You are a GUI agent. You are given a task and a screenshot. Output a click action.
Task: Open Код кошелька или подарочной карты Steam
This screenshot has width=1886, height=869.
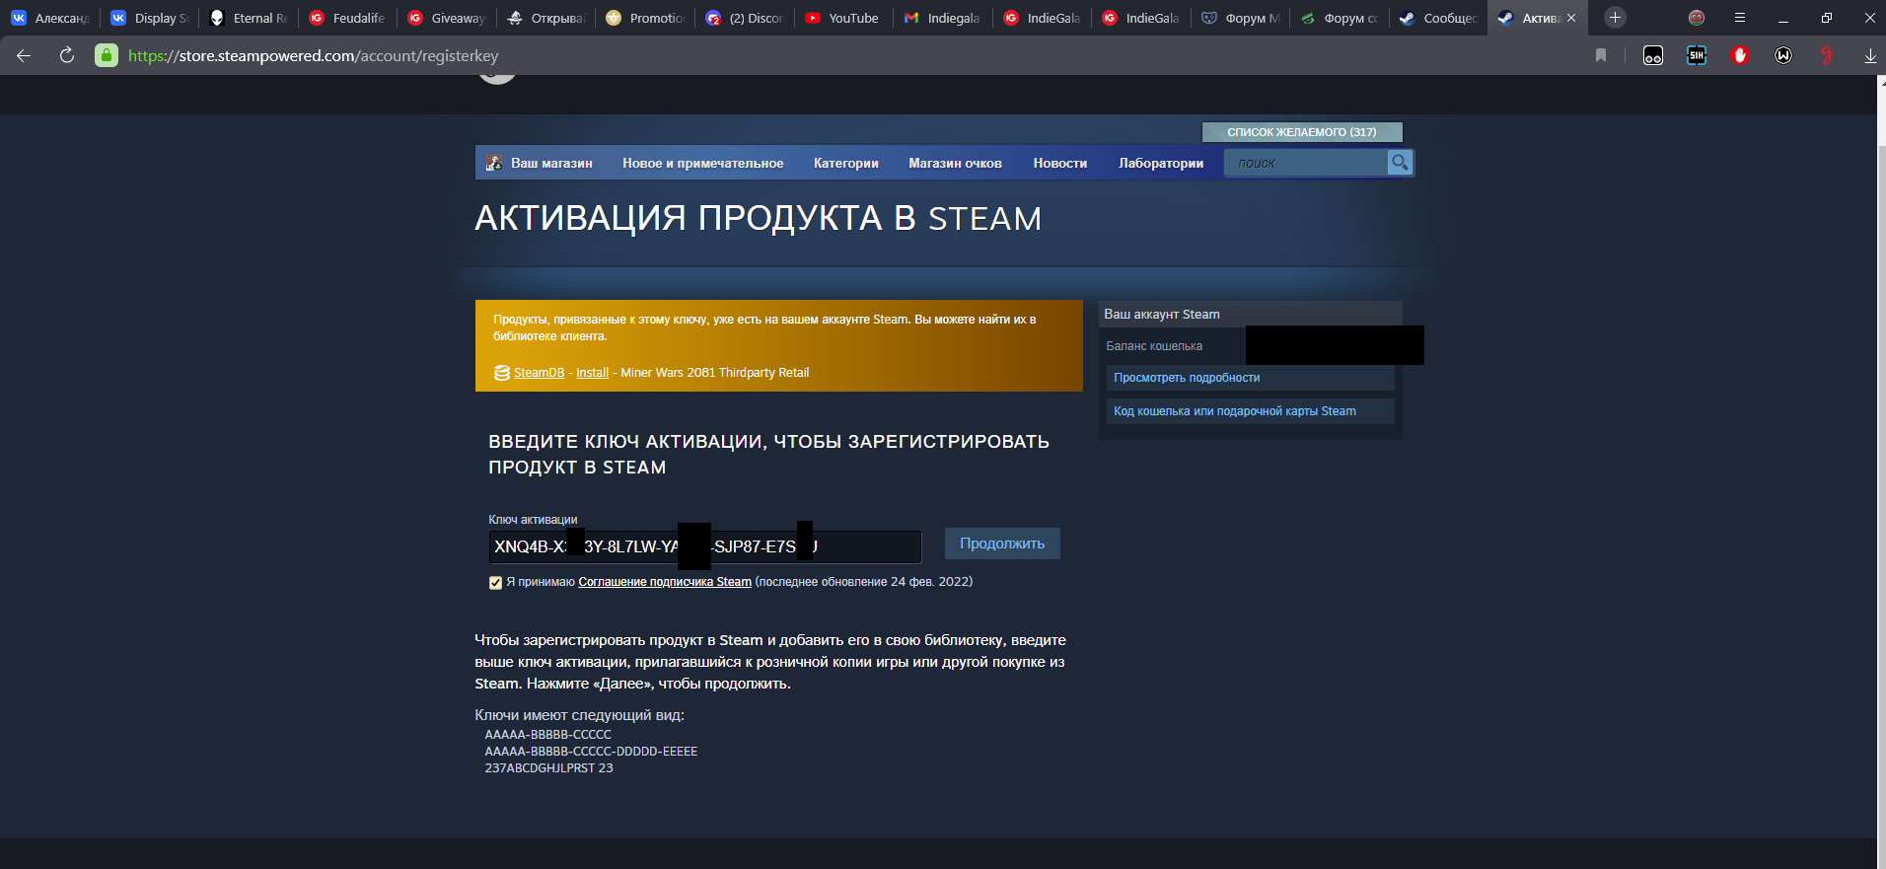click(1250, 411)
